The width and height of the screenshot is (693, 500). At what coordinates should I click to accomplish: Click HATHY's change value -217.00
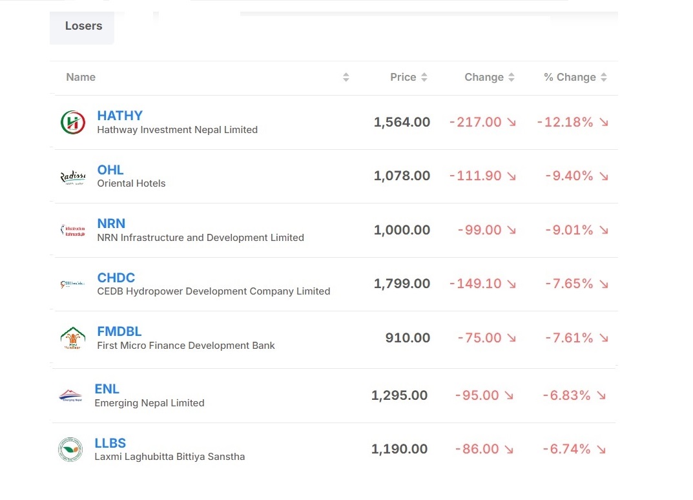tap(475, 122)
